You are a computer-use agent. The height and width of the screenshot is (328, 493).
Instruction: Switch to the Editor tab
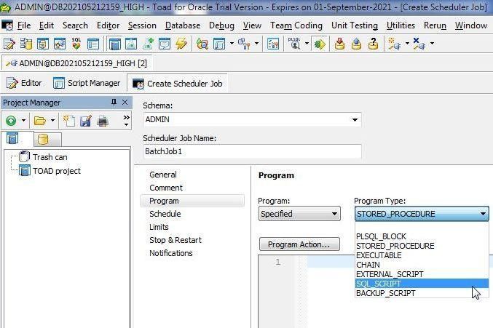(x=24, y=83)
